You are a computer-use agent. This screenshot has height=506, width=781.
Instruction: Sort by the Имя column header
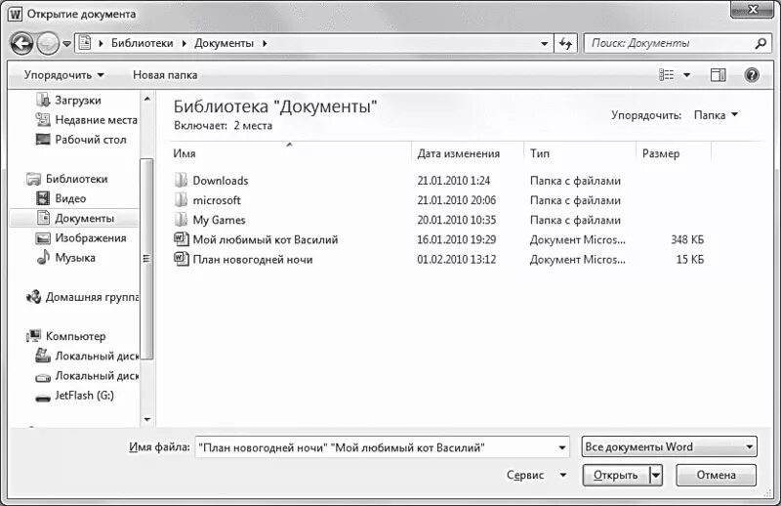(x=290, y=153)
